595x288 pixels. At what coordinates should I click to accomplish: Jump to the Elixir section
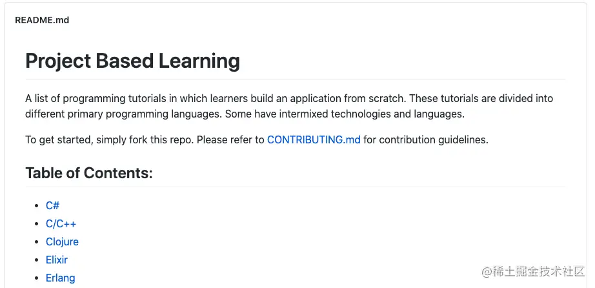57,260
